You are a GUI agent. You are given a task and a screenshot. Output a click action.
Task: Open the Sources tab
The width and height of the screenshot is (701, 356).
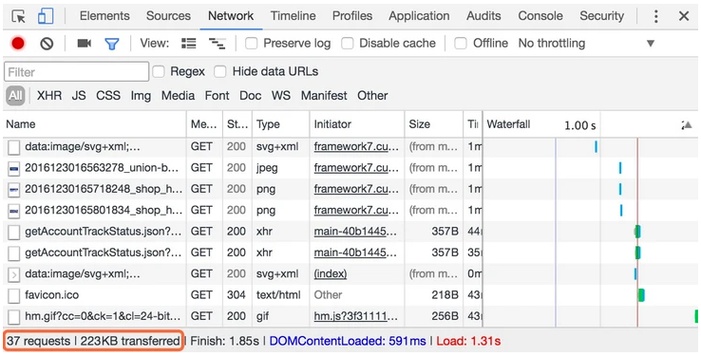tap(168, 15)
